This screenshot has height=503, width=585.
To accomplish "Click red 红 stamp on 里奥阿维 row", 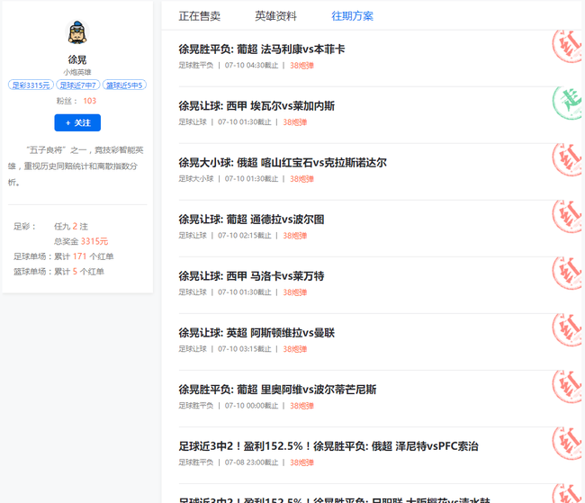I will click(567, 387).
